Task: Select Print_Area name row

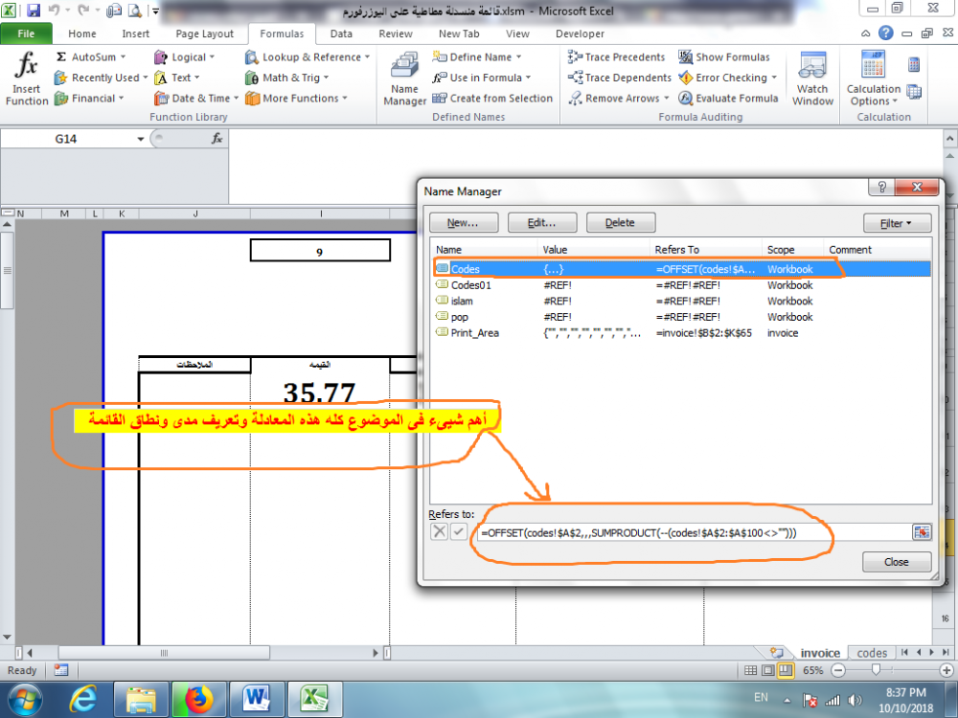Action: click(681, 333)
